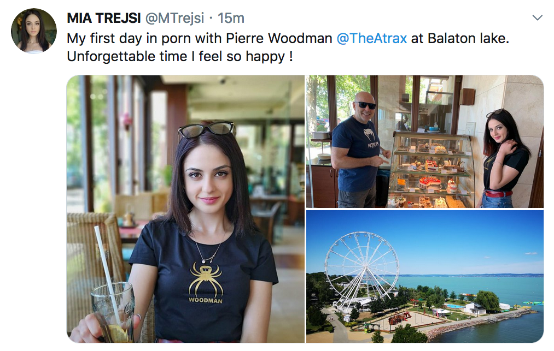Click the @MTrejsi handle

(x=175, y=18)
